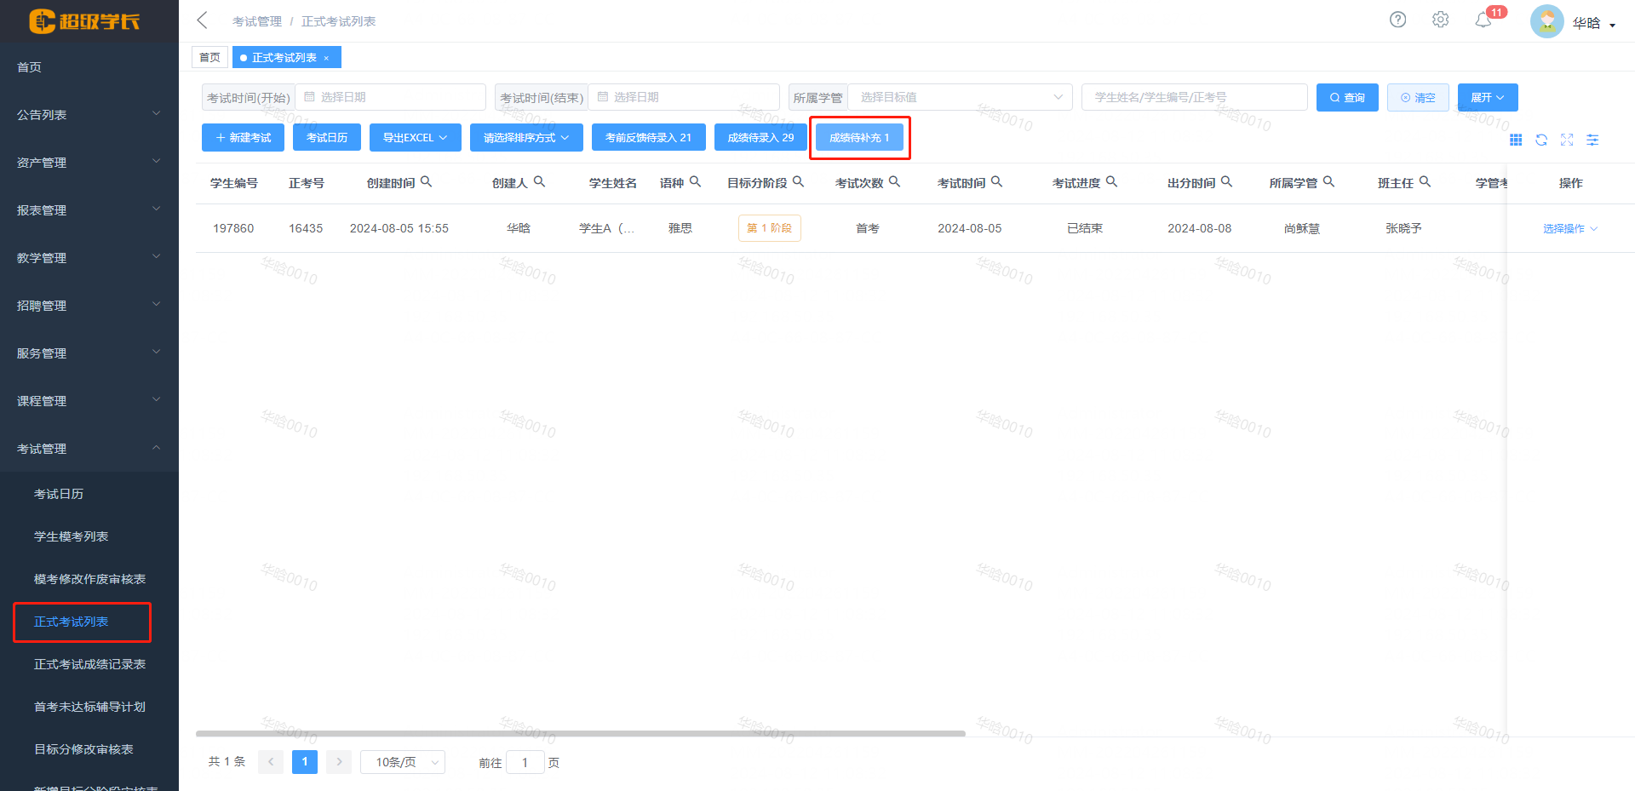Open the help question-mark icon

click(1397, 19)
